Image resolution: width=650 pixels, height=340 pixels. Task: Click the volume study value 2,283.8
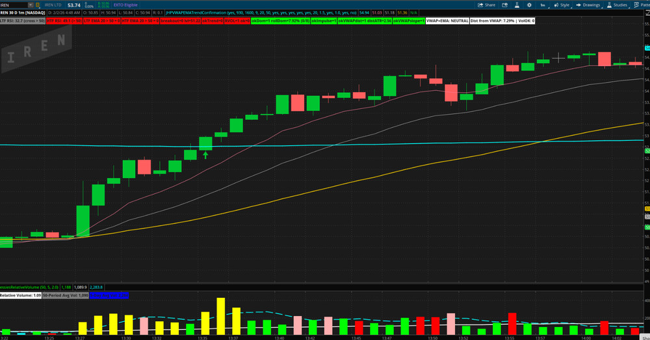tap(96, 287)
